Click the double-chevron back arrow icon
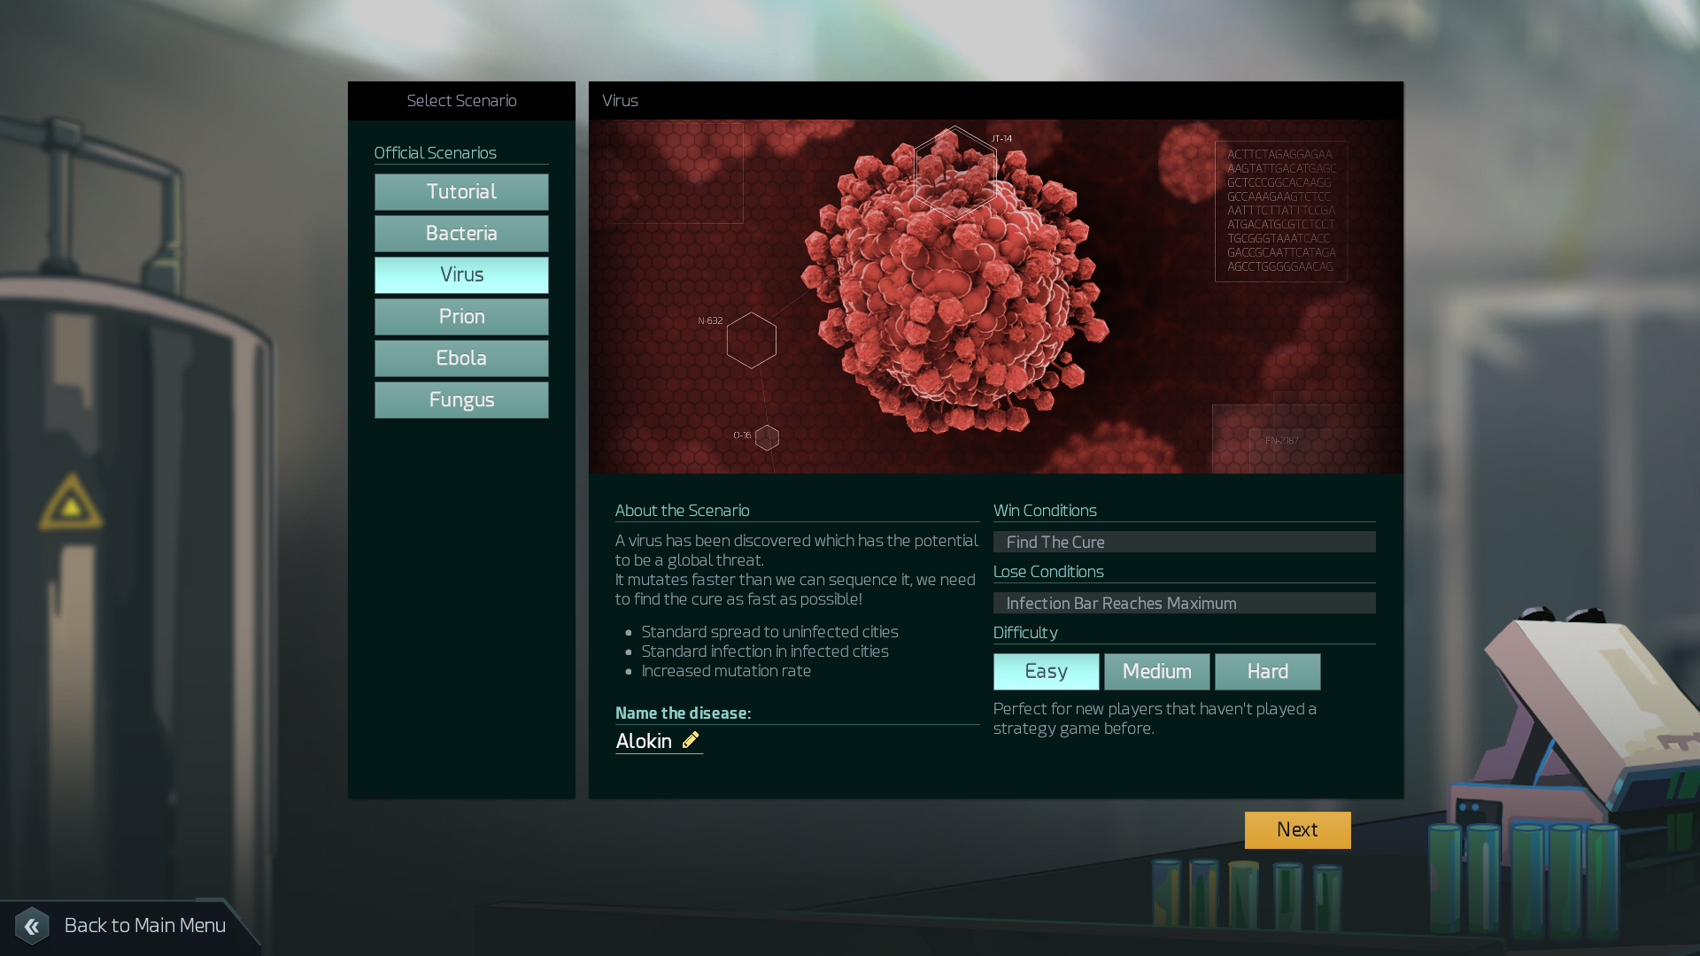1700x956 pixels. [x=32, y=926]
